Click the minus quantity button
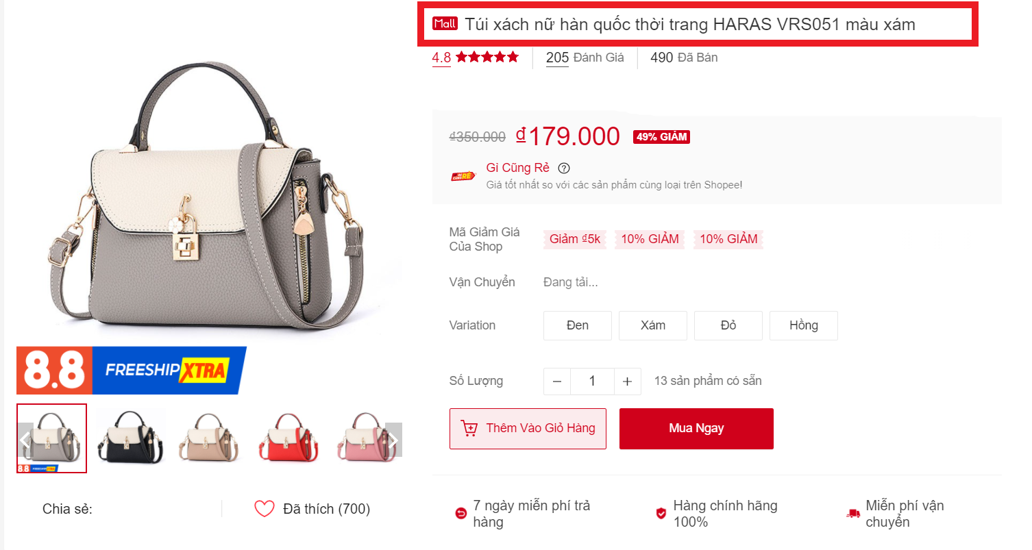1032x550 pixels. click(557, 382)
